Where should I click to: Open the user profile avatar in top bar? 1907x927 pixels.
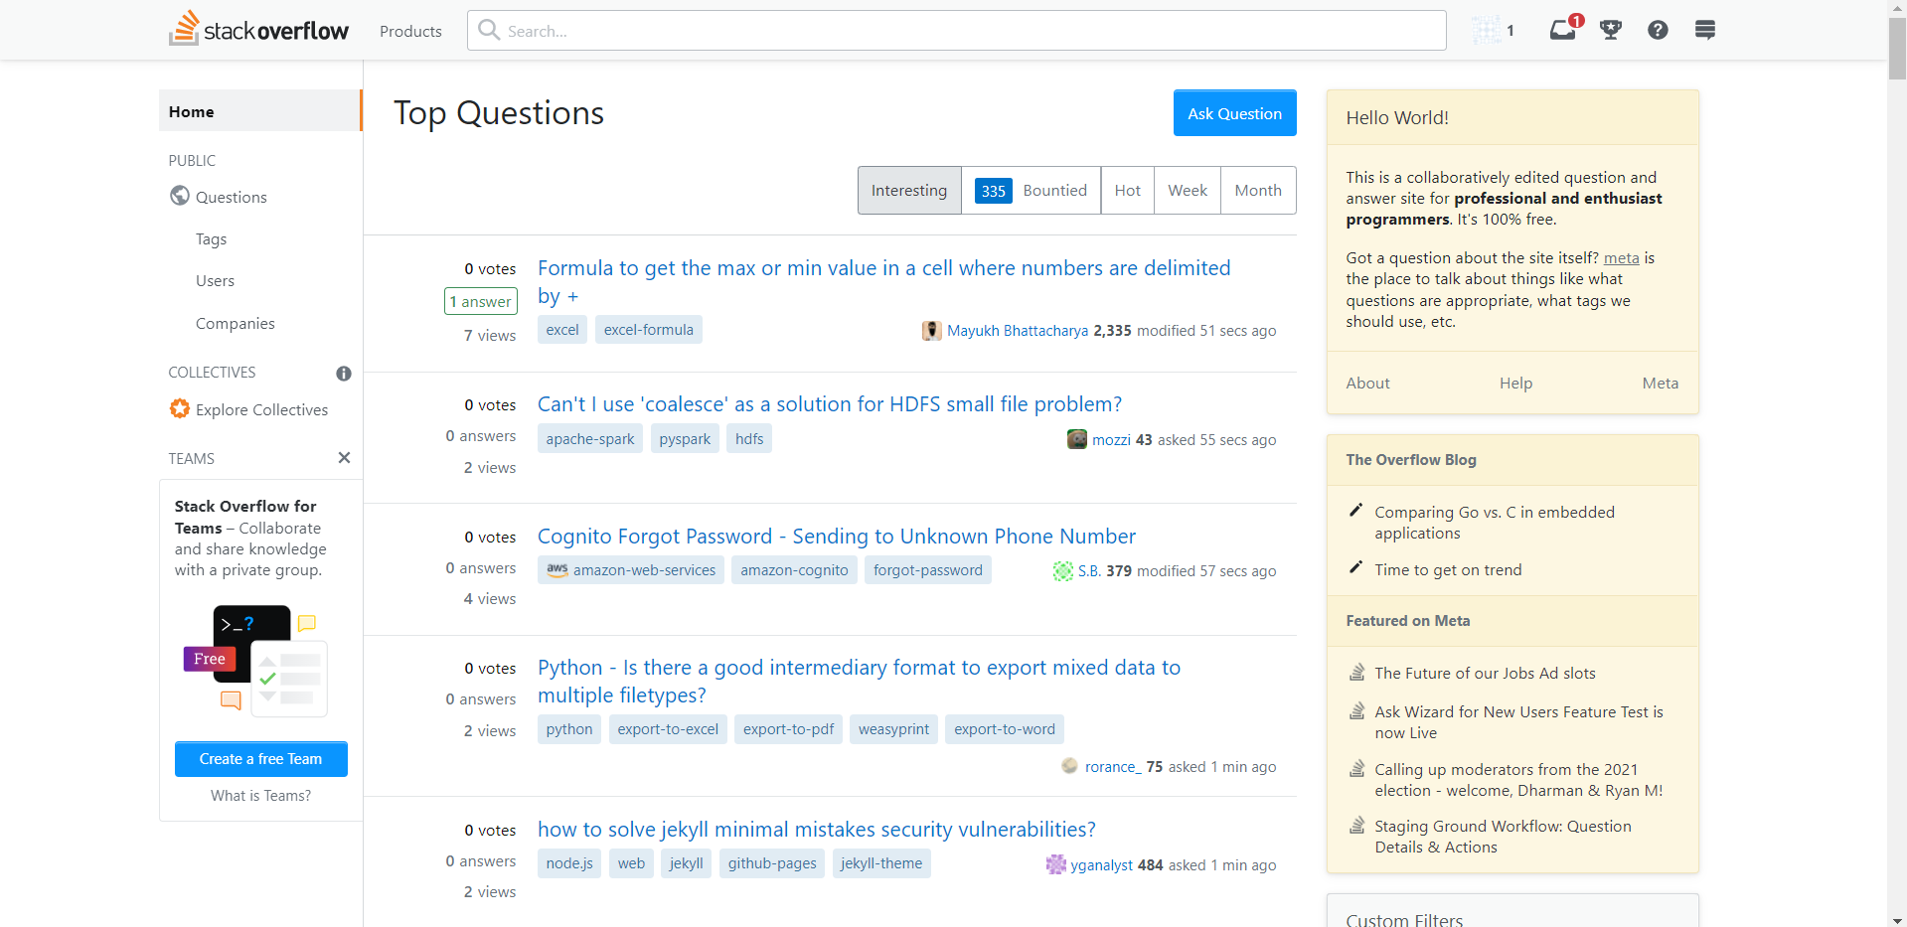[x=1487, y=30]
